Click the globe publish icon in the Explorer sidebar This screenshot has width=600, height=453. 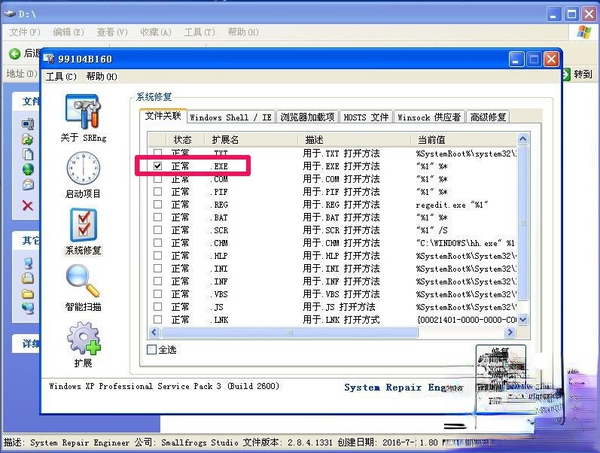tap(28, 169)
